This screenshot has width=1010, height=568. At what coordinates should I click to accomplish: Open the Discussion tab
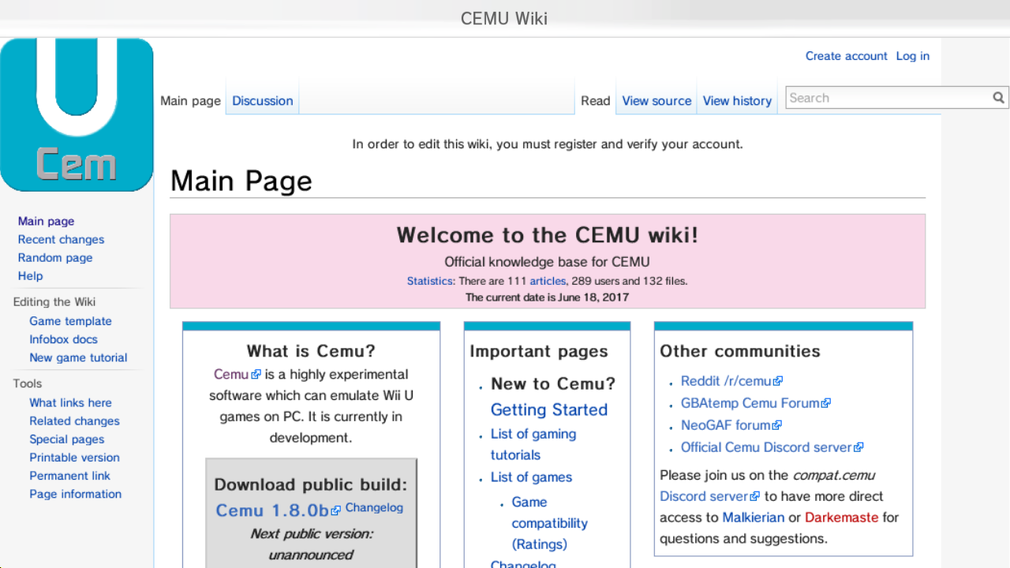262,101
